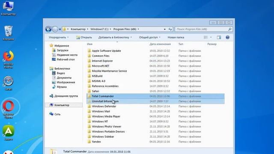Open Видео library
This screenshot has width=274, height=154.
(x=58, y=73)
